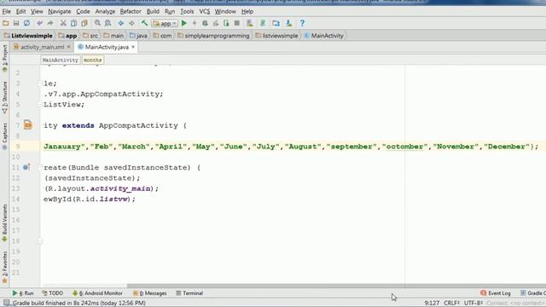The height and width of the screenshot is (307, 546).
Task: Toggle the Android Monitor tool window
Action: coord(97,293)
